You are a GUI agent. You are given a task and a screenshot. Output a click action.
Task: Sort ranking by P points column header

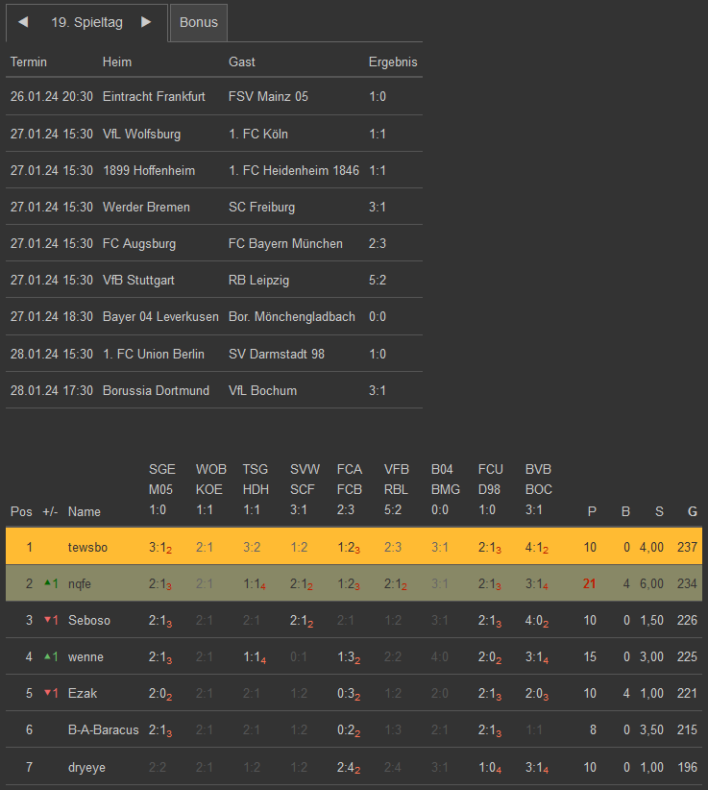point(591,511)
